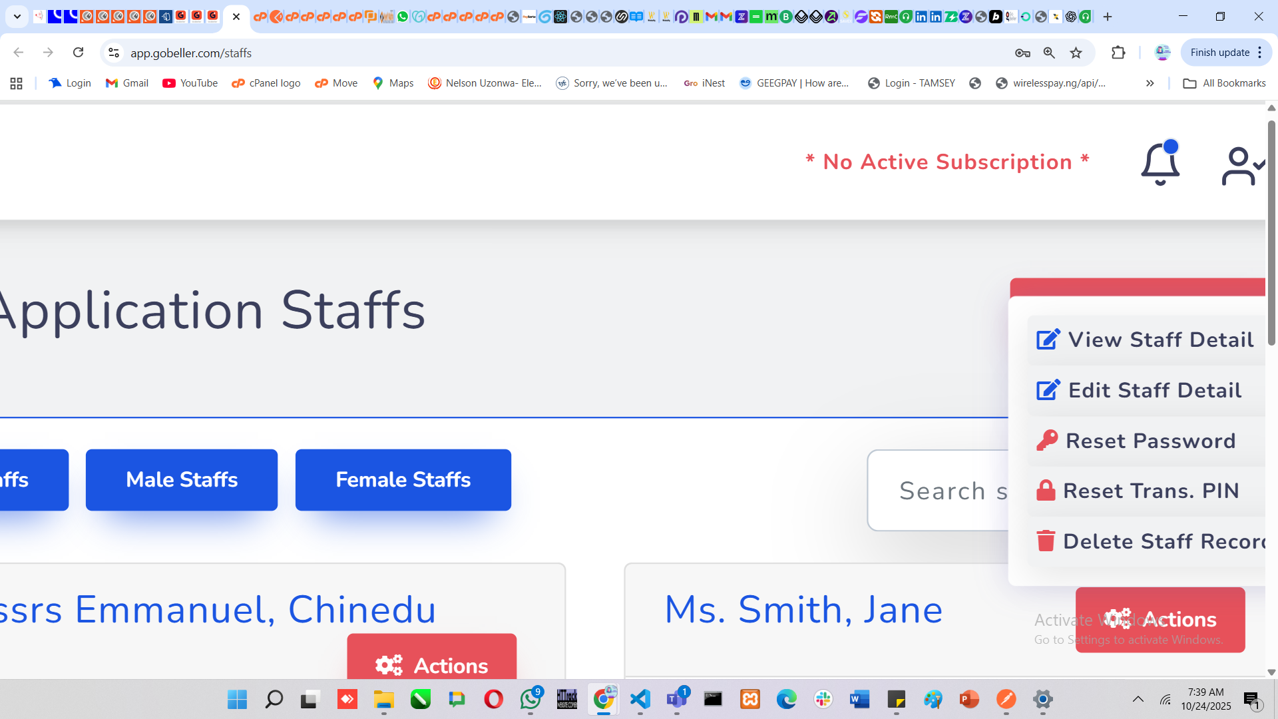Click the browser zoom magnifier icon
This screenshot has width=1278, height=719.
1049,53
